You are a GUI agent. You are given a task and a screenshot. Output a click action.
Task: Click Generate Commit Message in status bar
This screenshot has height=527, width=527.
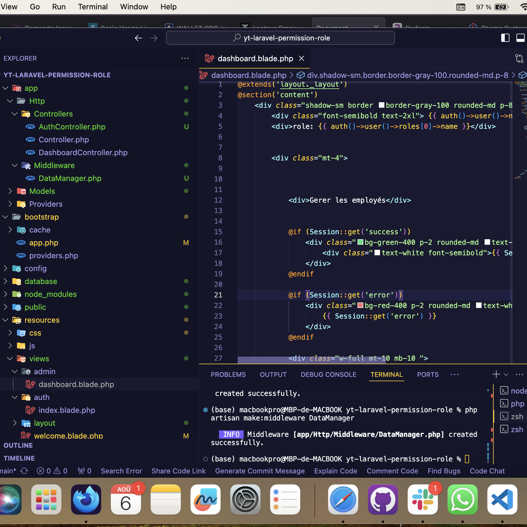click(x=260, y=471)
